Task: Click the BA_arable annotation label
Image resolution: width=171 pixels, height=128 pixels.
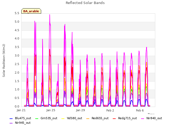Action: tap(31, 11)
